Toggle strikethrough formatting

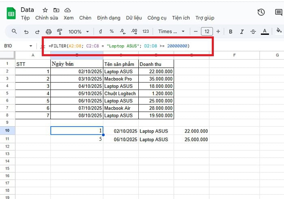pyautogui.click(x=253, y=32)
